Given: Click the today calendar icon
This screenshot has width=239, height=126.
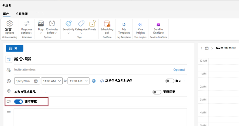Looking at the screenshot, I should tap(207, 48).
